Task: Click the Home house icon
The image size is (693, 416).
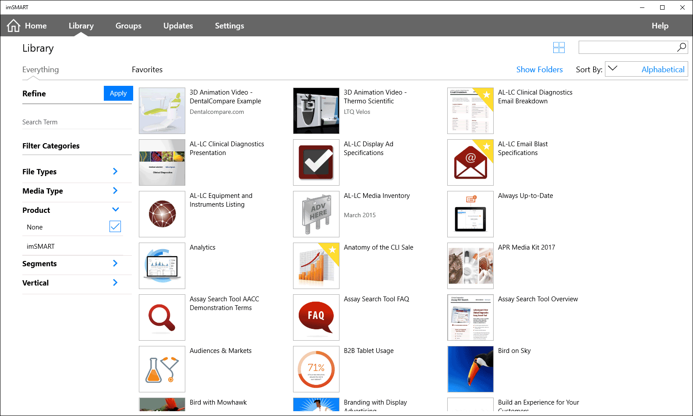Action: click(x=14, y=26)
